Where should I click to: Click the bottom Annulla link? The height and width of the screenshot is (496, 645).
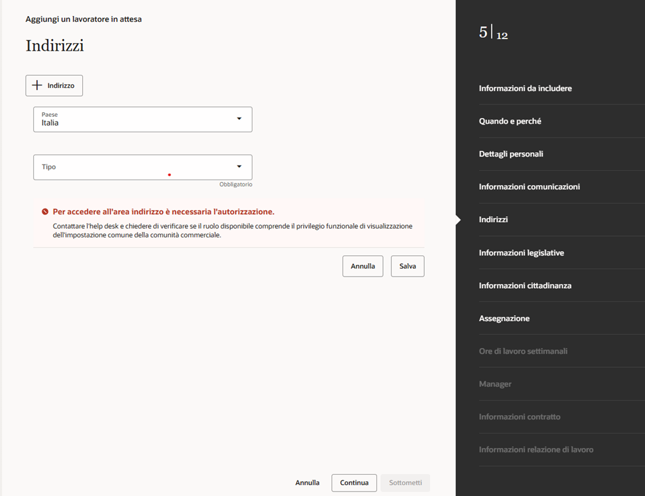point(307,483)
